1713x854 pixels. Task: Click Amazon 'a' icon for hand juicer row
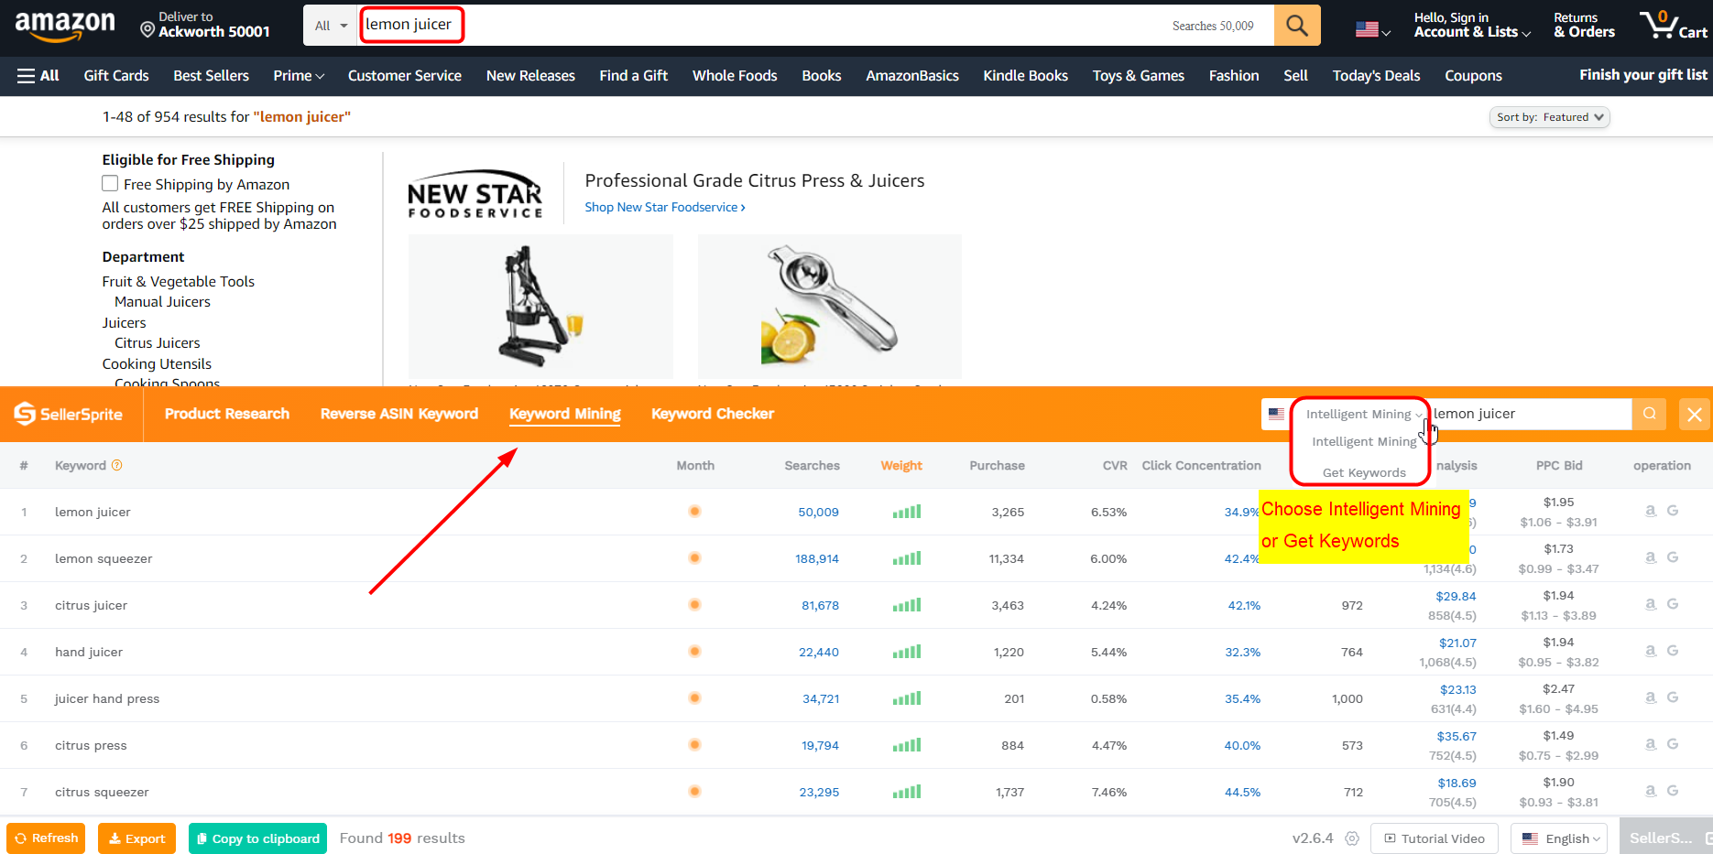point(1651,651)
